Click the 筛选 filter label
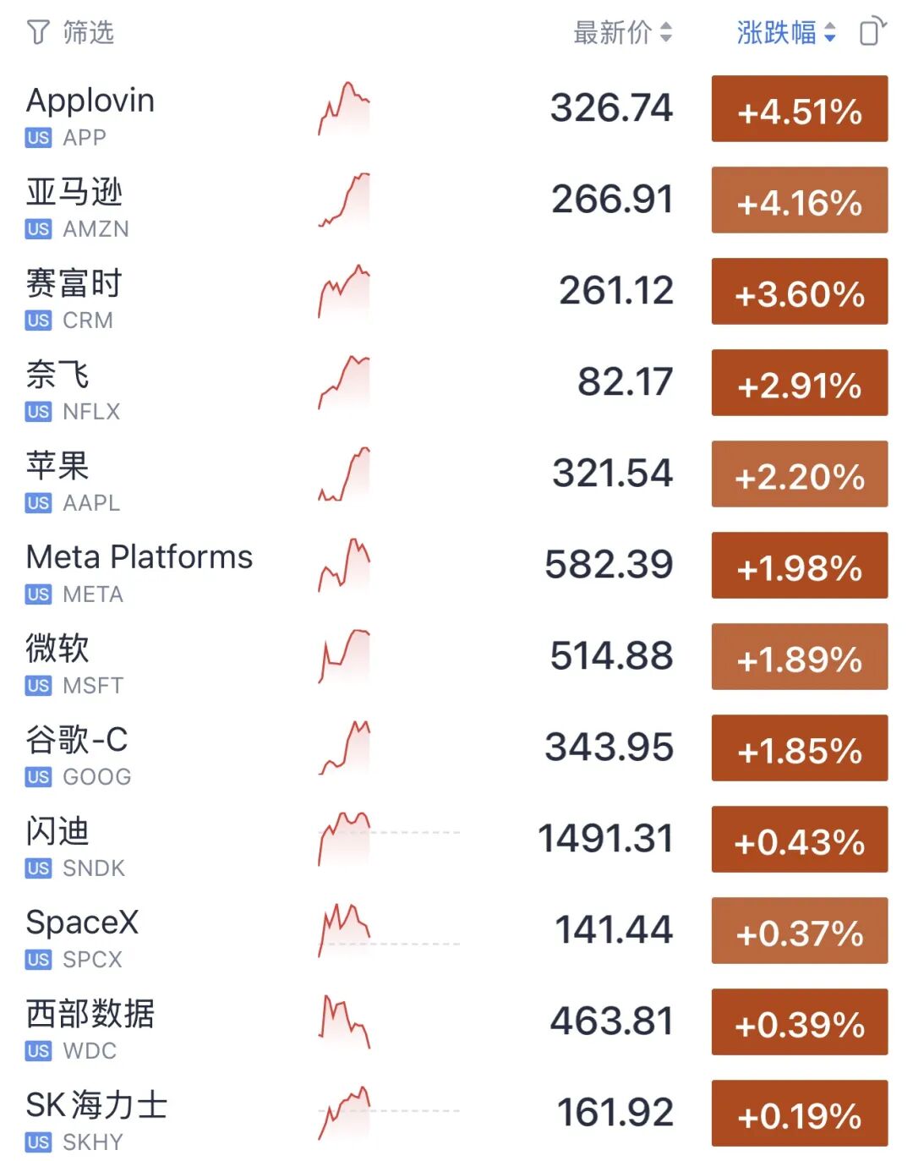The height and width of the screenshot is (1161, 913). [88, 33]
